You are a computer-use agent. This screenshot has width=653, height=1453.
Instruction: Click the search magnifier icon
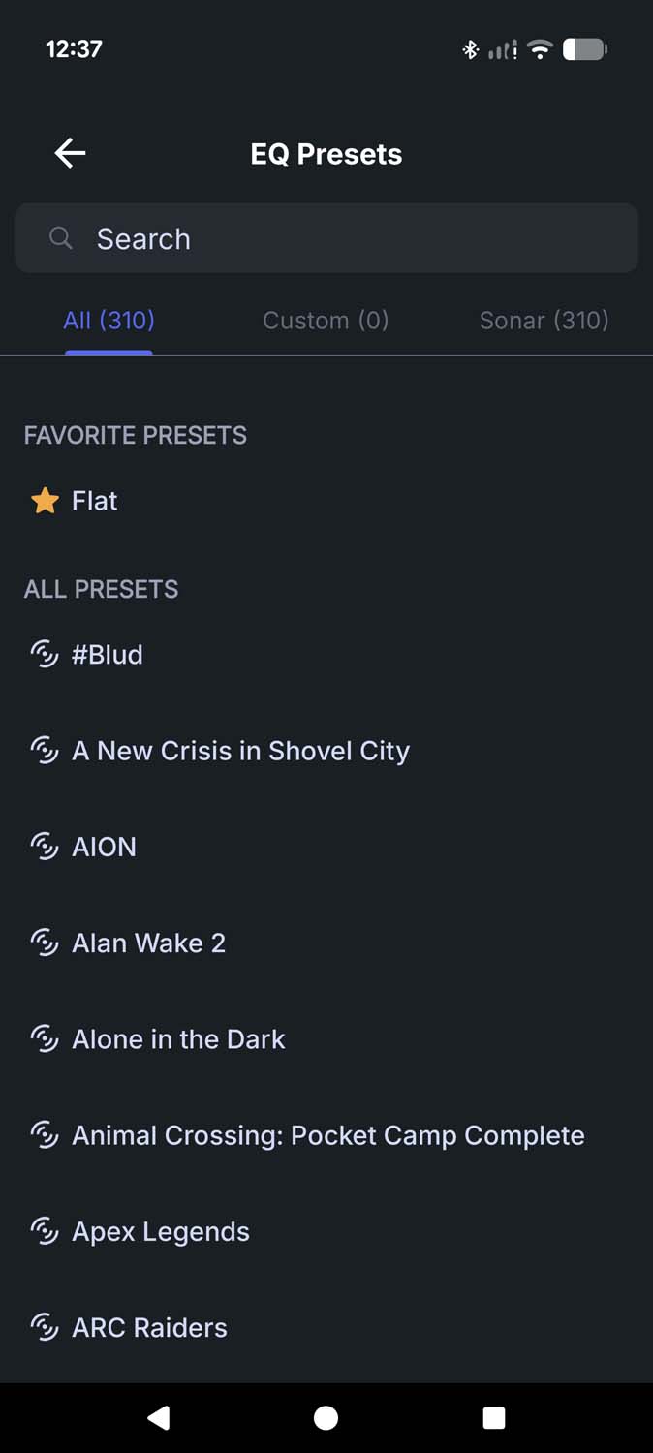click(x=61, y=238)
